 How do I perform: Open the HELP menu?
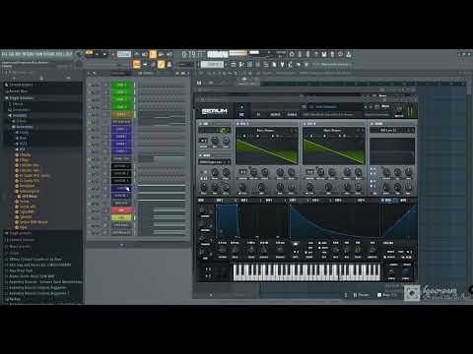click(x=68, y=54)
